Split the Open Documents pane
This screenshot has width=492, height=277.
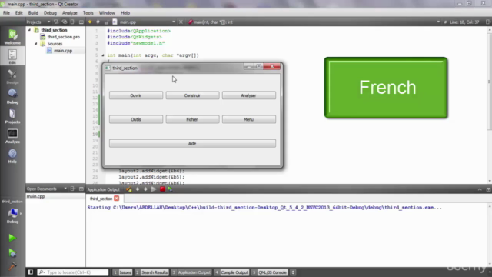73,189
